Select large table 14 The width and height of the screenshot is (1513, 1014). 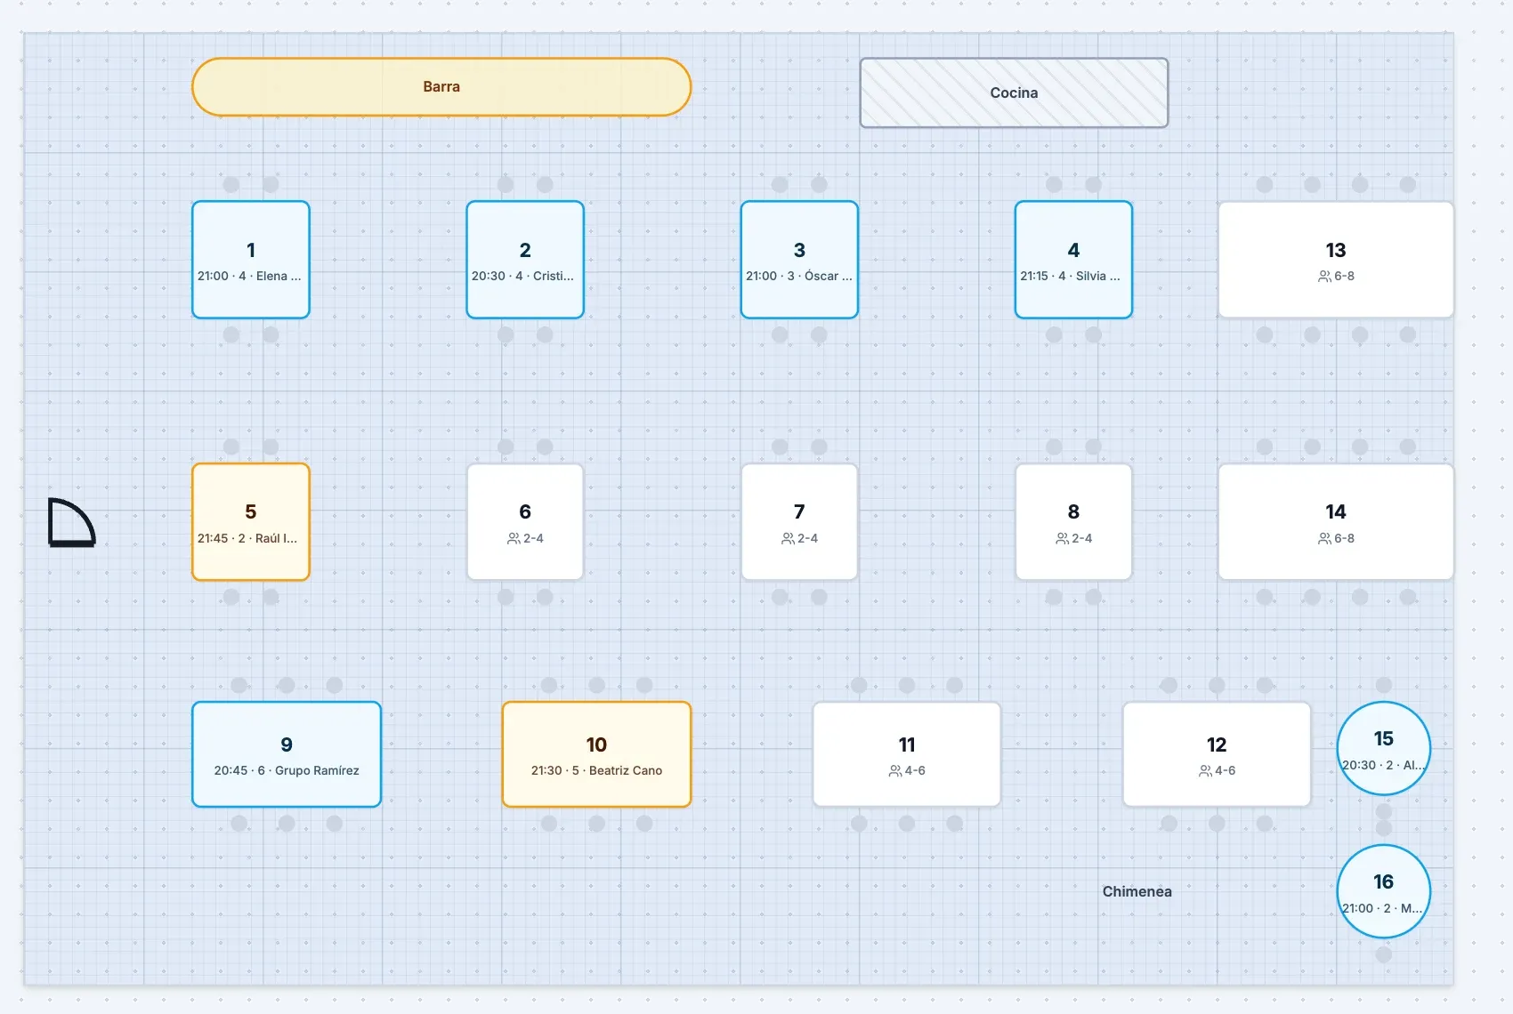pyautogui.click(x=1336, y=522)
